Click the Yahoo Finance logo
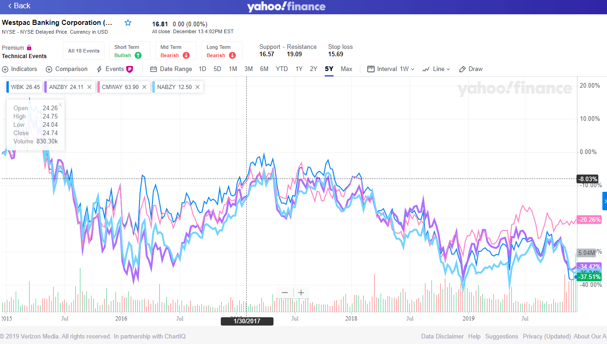The height and width of the screenshot is (344, 607). click(286, 6)
